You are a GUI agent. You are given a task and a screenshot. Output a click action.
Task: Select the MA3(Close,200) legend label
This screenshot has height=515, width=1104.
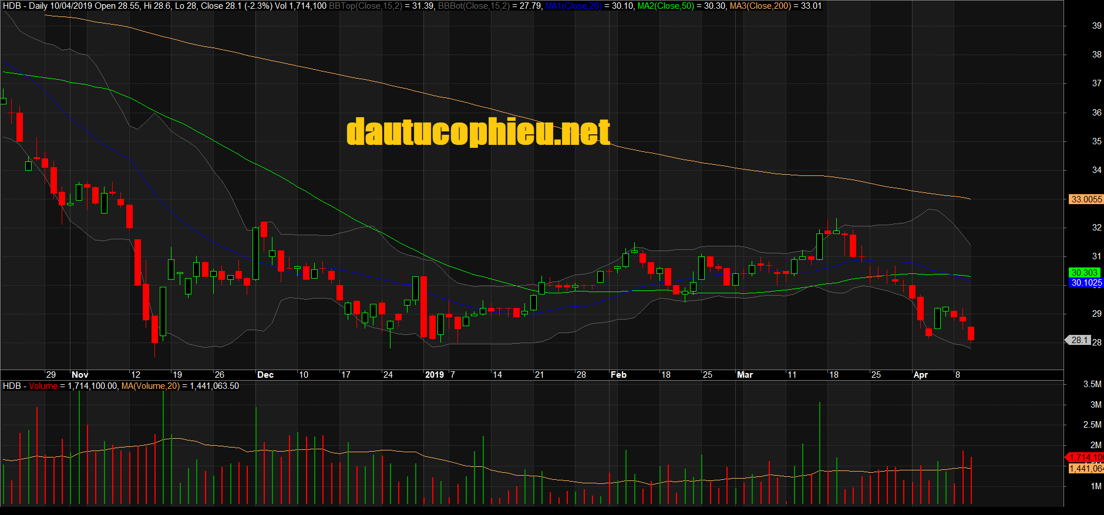tap(760, 6)
